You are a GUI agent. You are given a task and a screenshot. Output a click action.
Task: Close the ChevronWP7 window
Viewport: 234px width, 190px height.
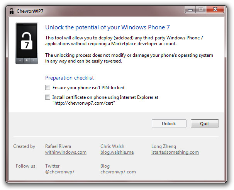tap(215, 10)
